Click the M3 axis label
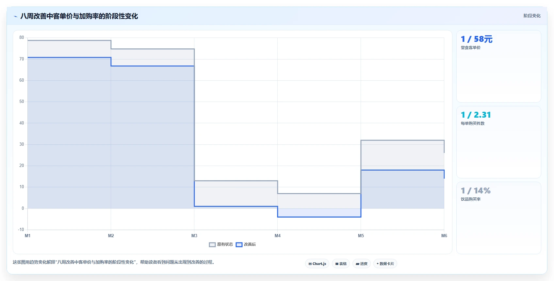This screenshot has width=554, height=281. (194, 236)
